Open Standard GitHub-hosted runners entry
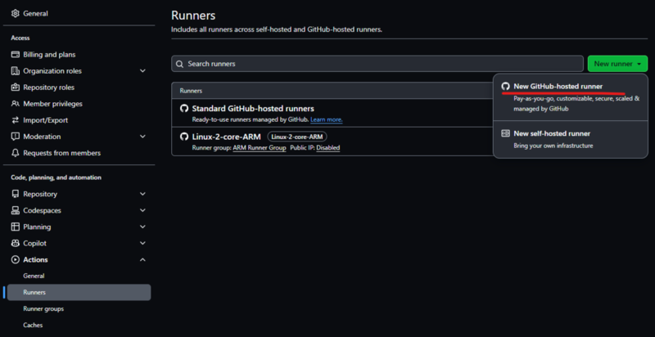This screenshot has height=337, width=655. (253, 109)
